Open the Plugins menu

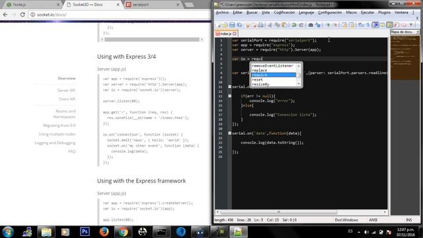(x=384, y=13)
